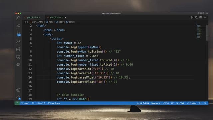This screenshot has height=120, width=213.
Task: Open Remote Explorer view
Action: click(x=18, y=57)
